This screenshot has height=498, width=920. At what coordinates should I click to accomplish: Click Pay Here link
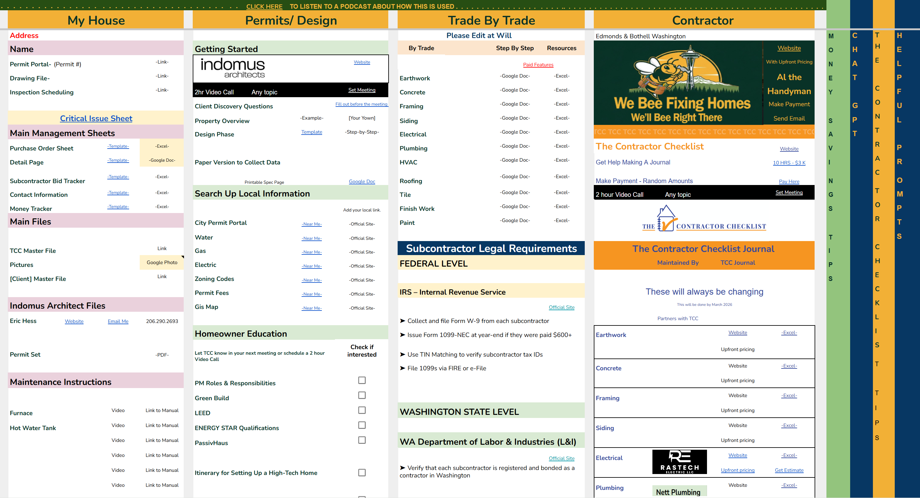coord(789,182)
